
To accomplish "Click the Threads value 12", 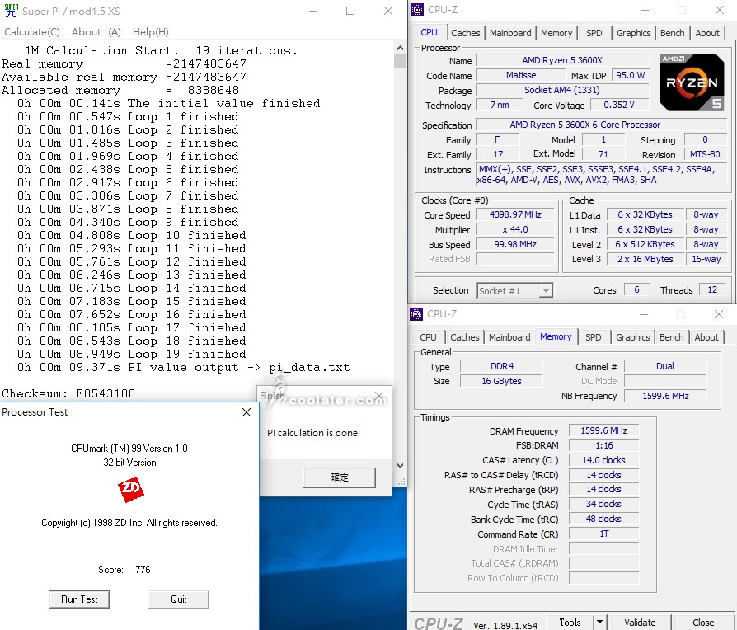I will coord(712,289).
